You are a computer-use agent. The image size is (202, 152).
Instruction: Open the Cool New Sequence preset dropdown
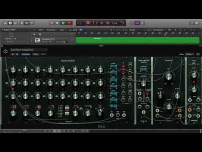tap(29, 50)
